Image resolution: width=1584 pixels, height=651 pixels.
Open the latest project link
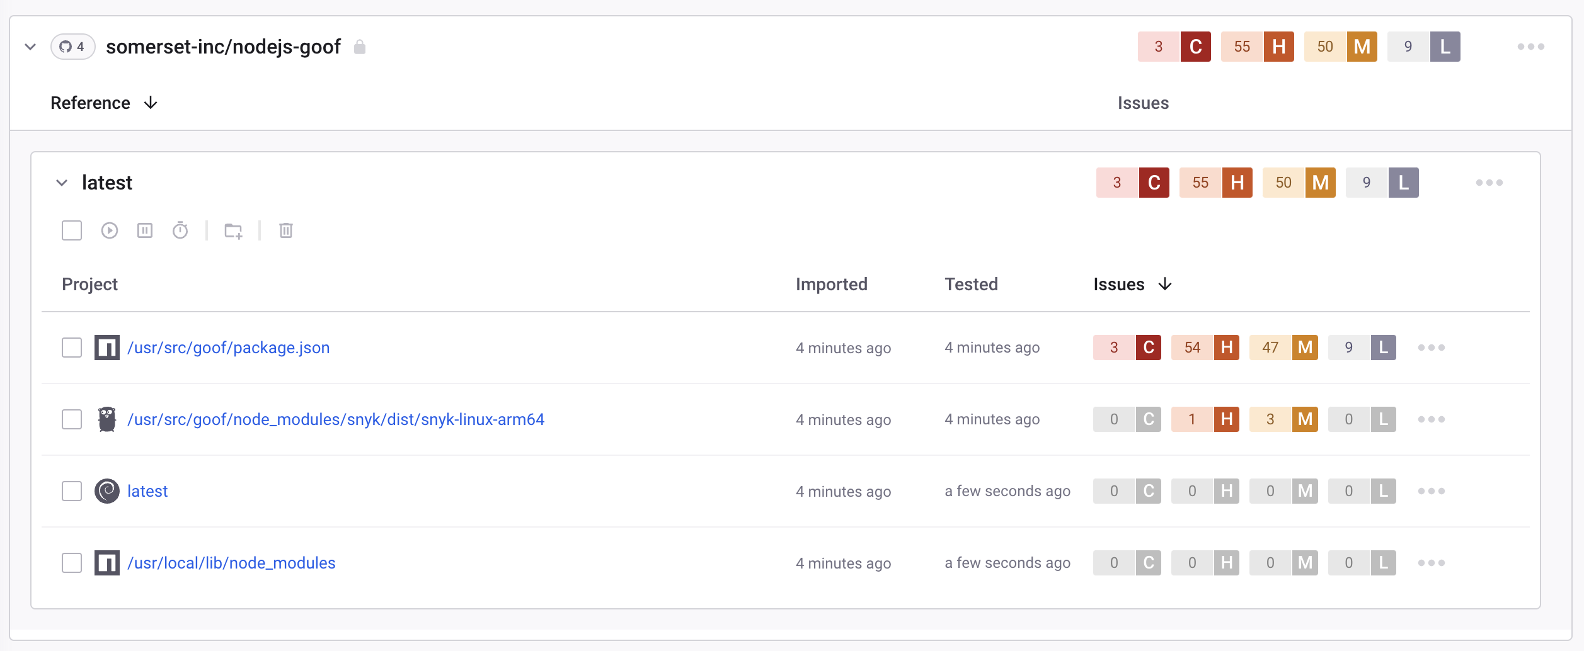(147, 491)
